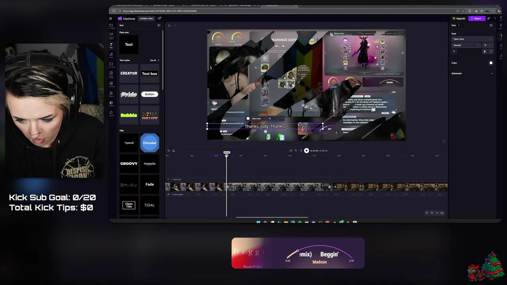The width and height of the screenshot is (507, 285).
Task: Open floating toolbar more options
Action: coord(282,118)
